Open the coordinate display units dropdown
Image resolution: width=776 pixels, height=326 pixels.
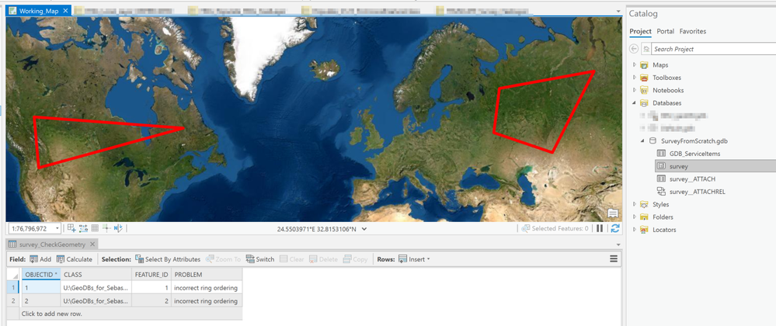[x=365, y=229]
